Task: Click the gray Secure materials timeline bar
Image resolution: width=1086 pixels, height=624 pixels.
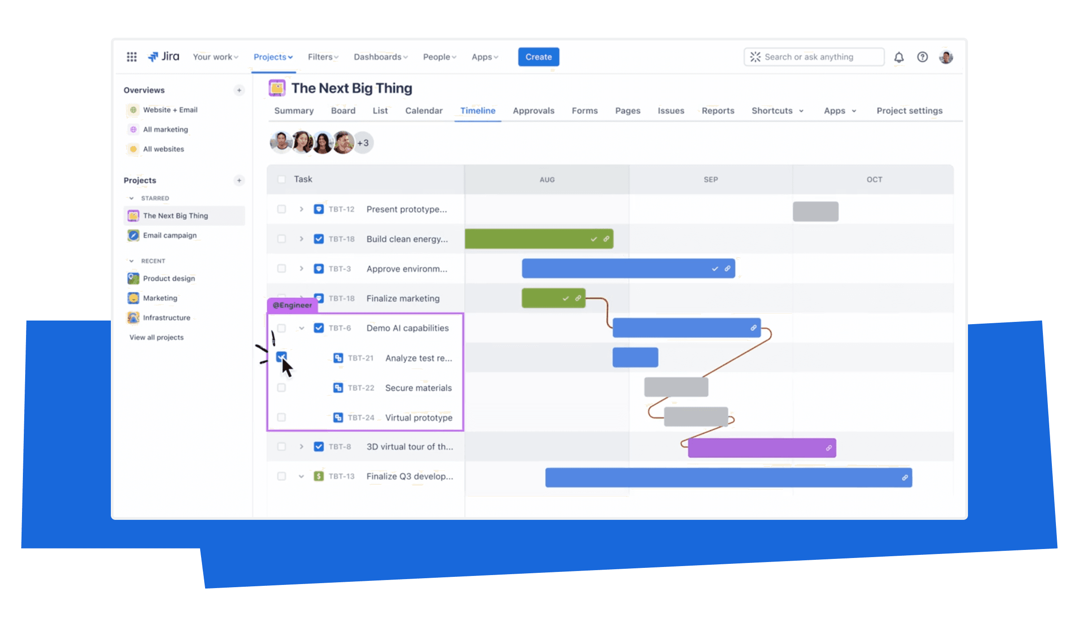Action: 676,387
